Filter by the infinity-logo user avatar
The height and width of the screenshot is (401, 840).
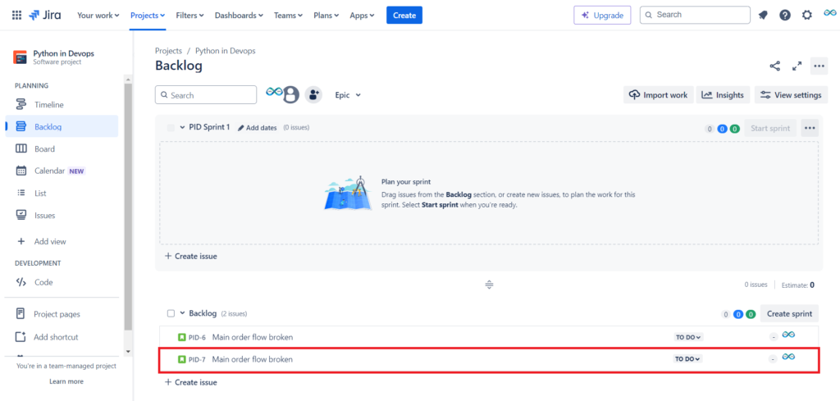click(x=274, y=92)
